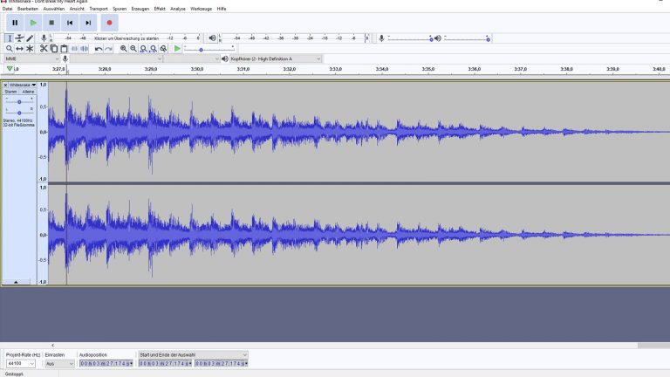Image resolution: width=670 pixels, height=377 pixels.
Task: Select the Envelope tool
Action: (19, 38)
